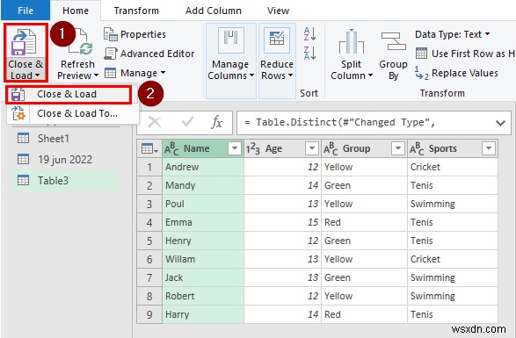Open the Refresh Preview dropdown arrow
516x338 pixels.
(96, 76)
